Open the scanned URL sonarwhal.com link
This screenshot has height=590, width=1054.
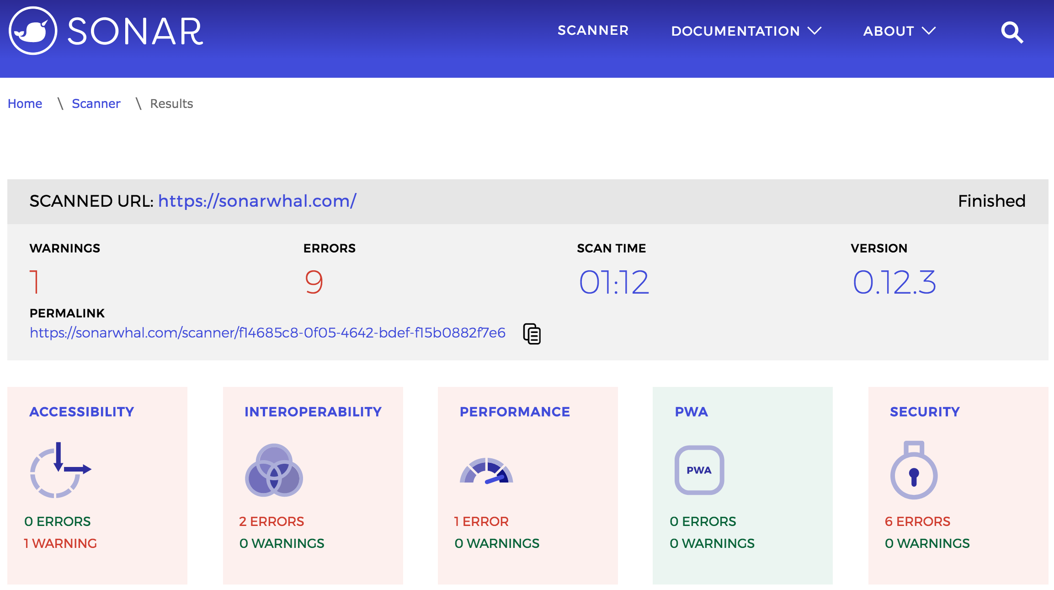click(257, 201)
